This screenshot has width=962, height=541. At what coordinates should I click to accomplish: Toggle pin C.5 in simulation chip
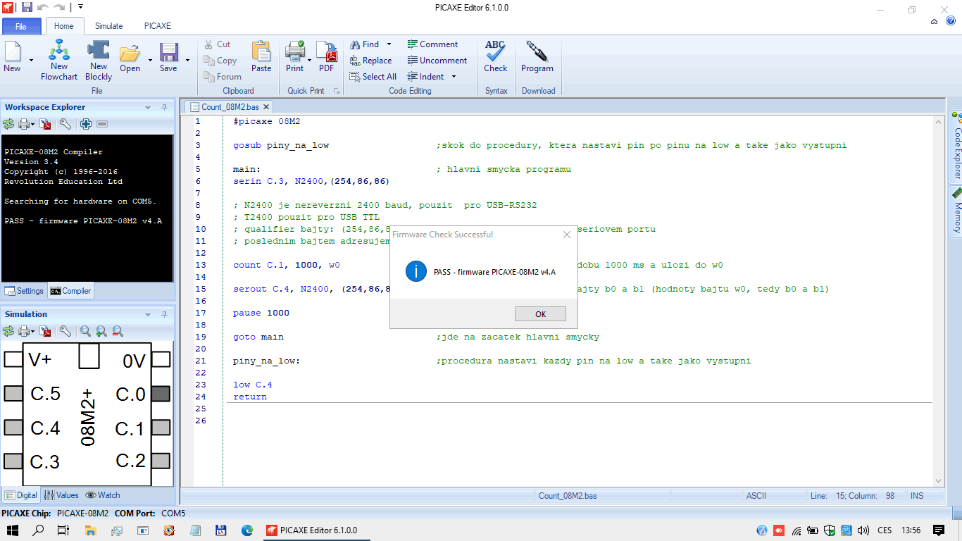13,394
